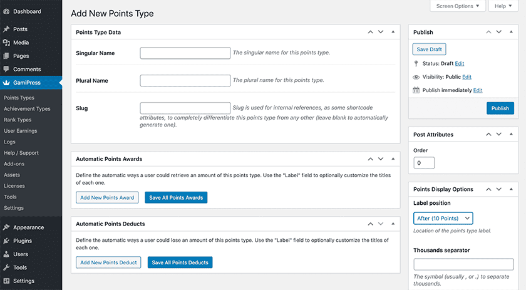Click the Dashboard icon in the sidebar
The height and width of the screenshot is (290, 526).
coord(6,11)
